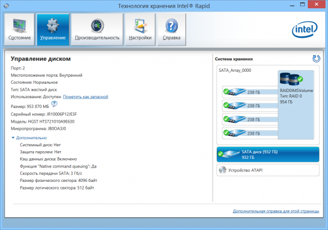Select the third 238 ГБ array disk

[250, 119]
